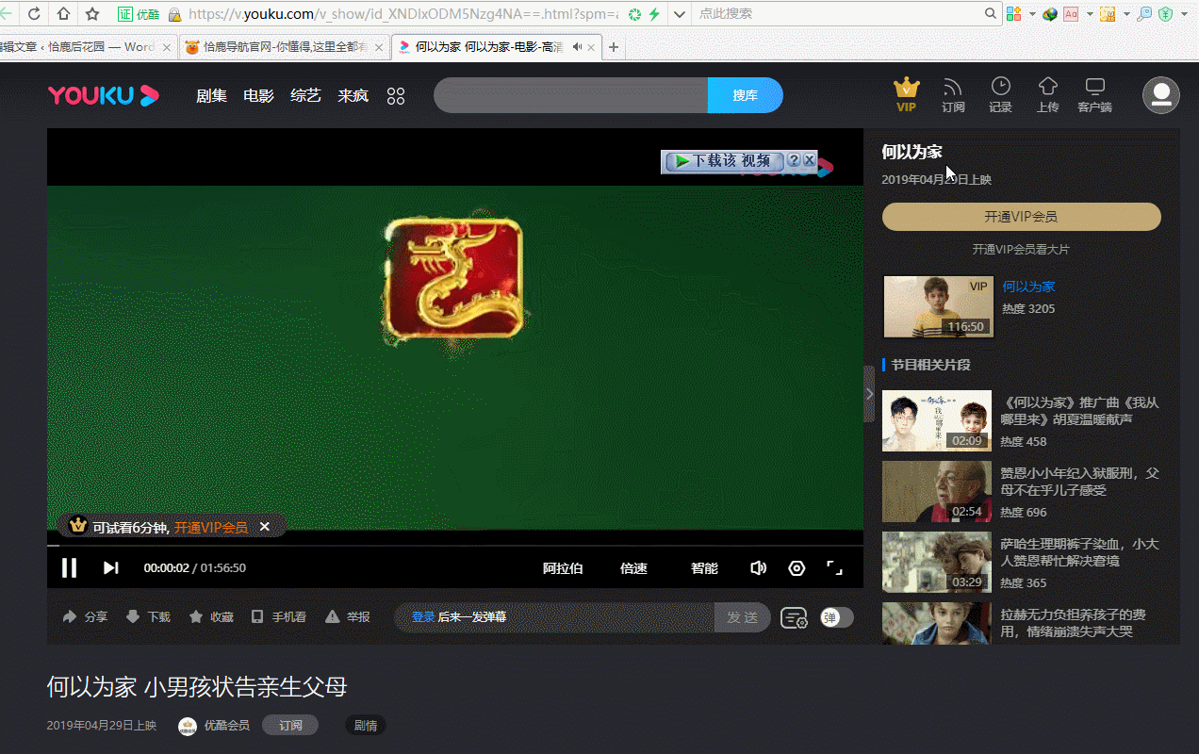The image size is (1199, 754).
Task: Open the 智能 quality selector
Action: 704,568
